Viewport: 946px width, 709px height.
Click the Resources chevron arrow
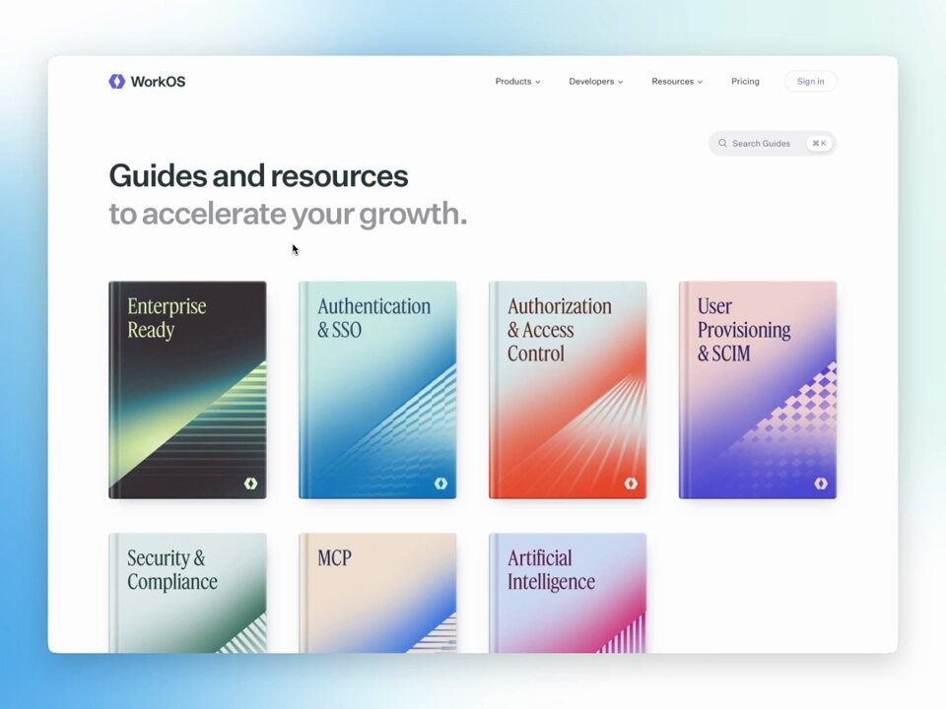pyautogui.click(x=700, y=82)
